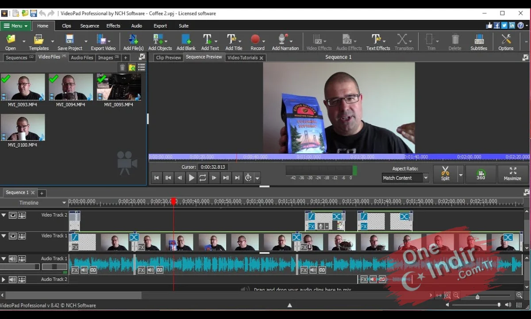Open the 360 video preview button
This screenshot has height=319, width=531.
481,173
